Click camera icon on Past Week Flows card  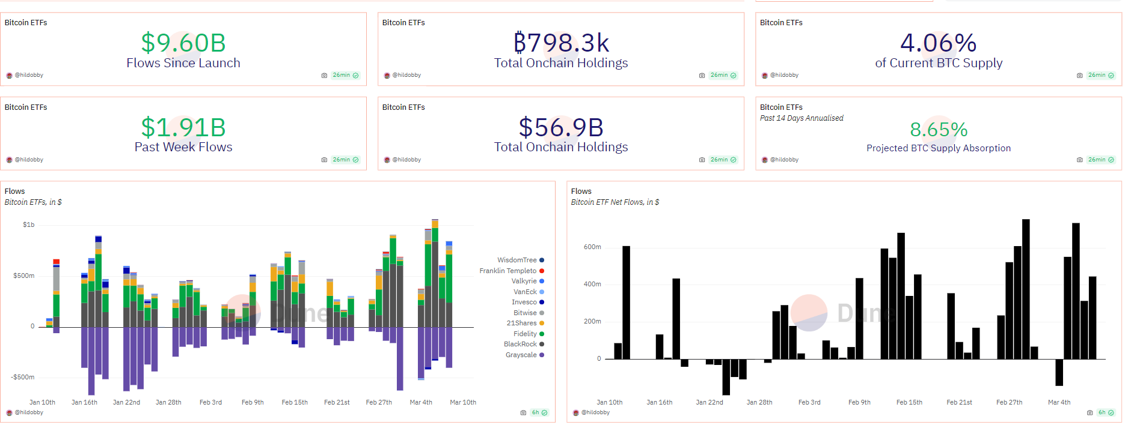click(x=324, y=160)
